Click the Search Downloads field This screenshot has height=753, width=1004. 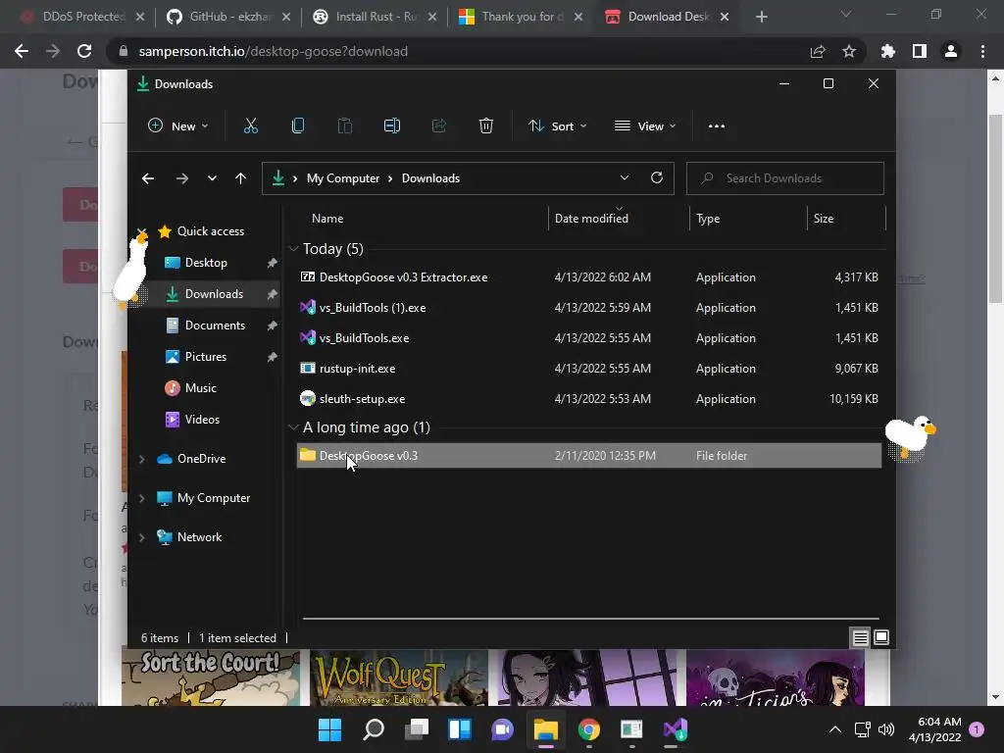(x=785, y=178)
